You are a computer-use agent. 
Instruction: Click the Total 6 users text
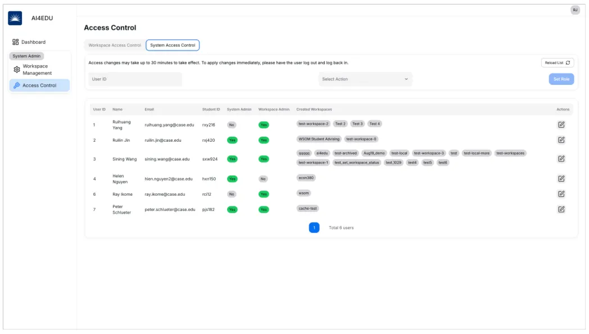pos(341,228)
